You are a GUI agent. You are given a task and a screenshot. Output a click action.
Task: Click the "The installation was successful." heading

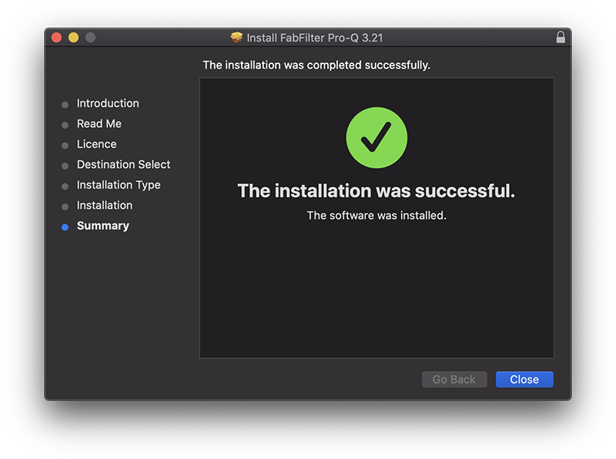point(376,191)
